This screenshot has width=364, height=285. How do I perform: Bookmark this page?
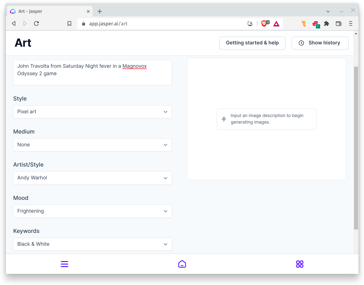coord(69,24)
